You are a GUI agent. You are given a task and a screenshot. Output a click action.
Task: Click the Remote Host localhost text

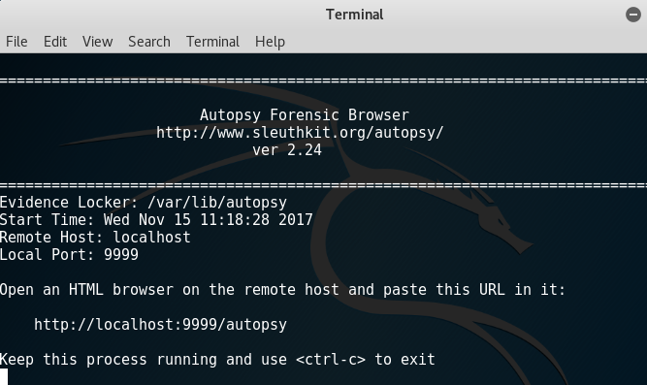(95, 238)
